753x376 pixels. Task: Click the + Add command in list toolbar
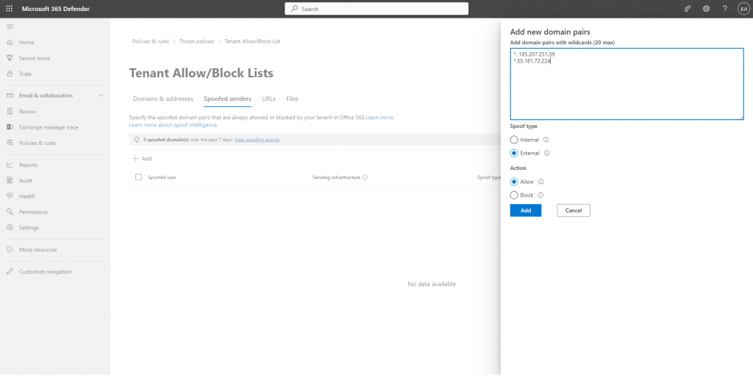142,159
